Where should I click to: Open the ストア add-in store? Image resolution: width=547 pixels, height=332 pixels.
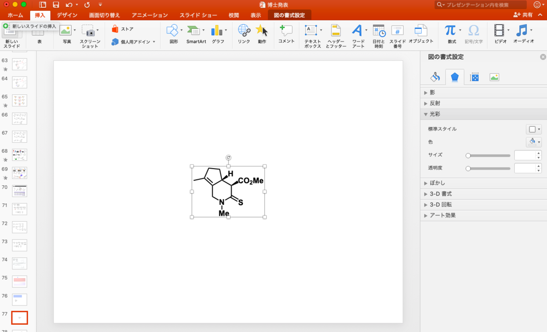123,29
